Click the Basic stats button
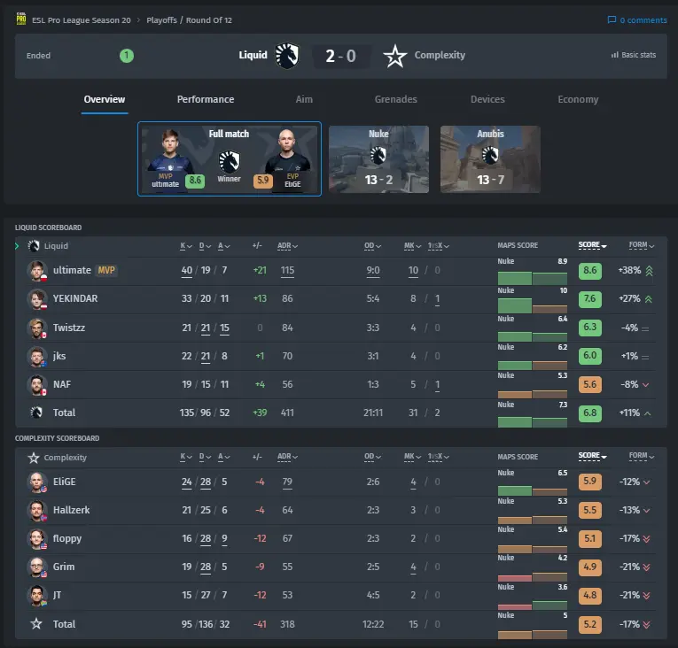 pos(634,55)
